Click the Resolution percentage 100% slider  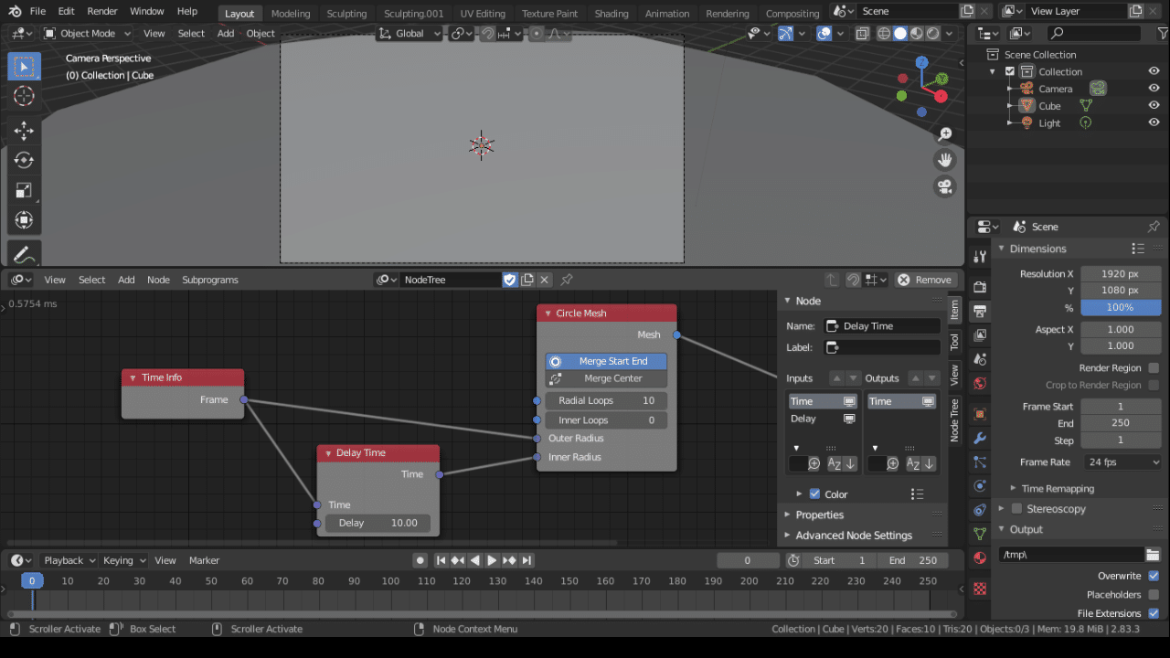pos(1121,308)
